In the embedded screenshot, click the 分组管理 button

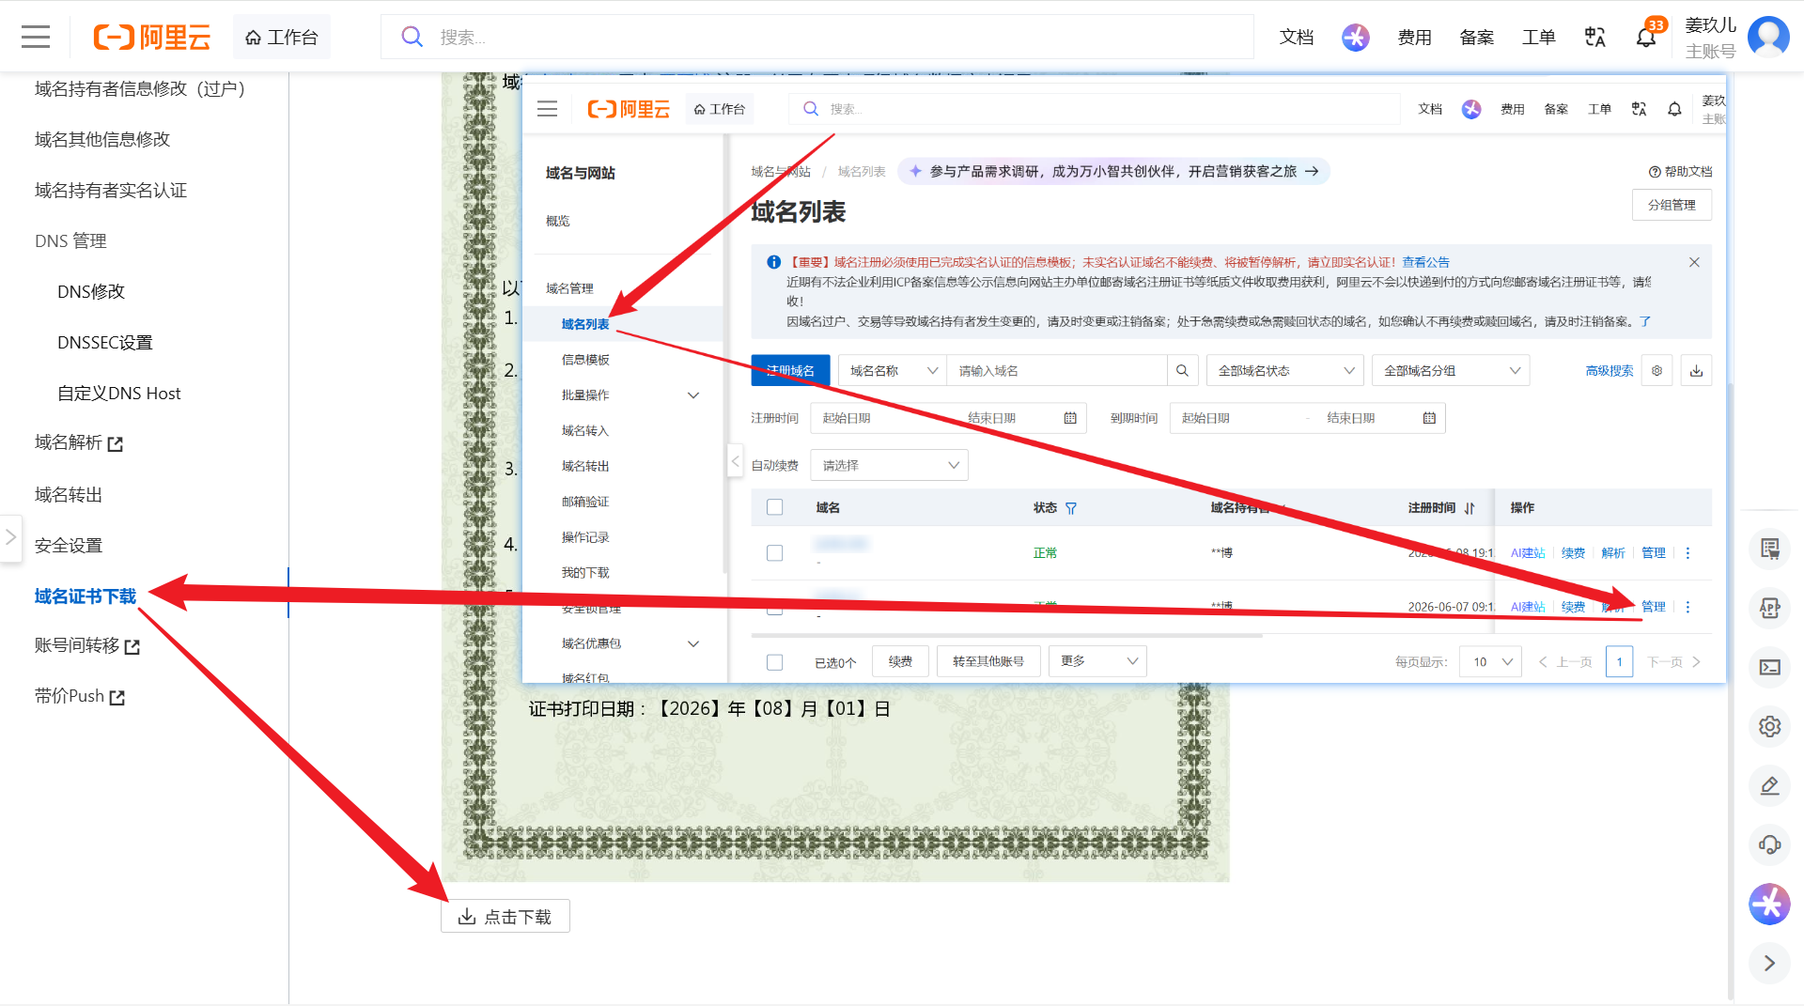[x=1672, y=205]
